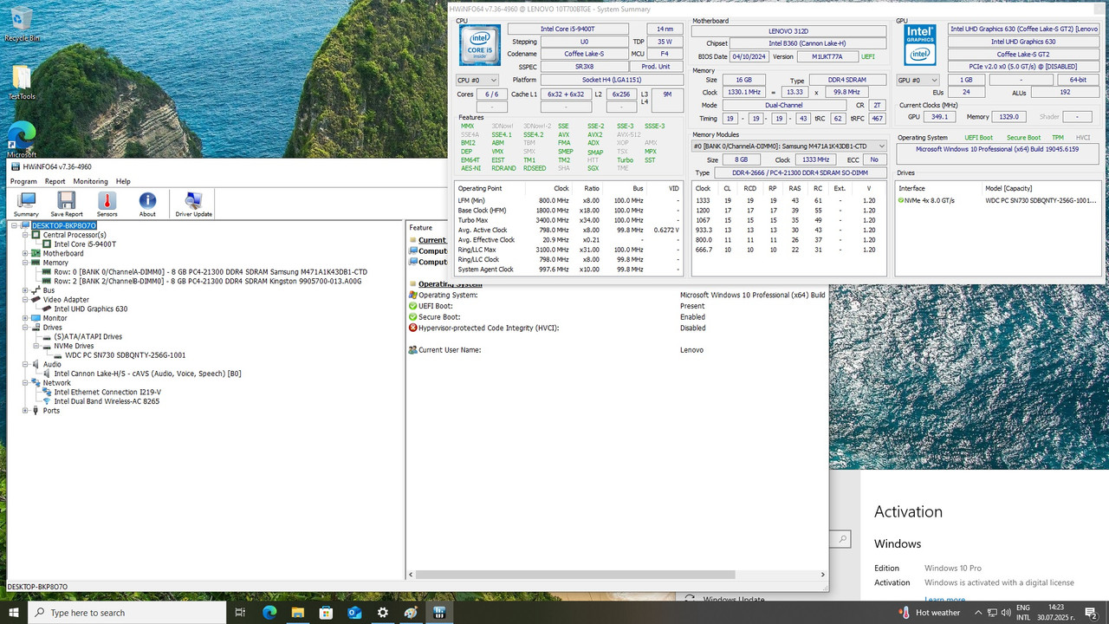Image resolution: width=1109 pixels, height=624 pixels.
Task: Click horizontal scrollbar in feature pane
Action: tap(575, 575)
